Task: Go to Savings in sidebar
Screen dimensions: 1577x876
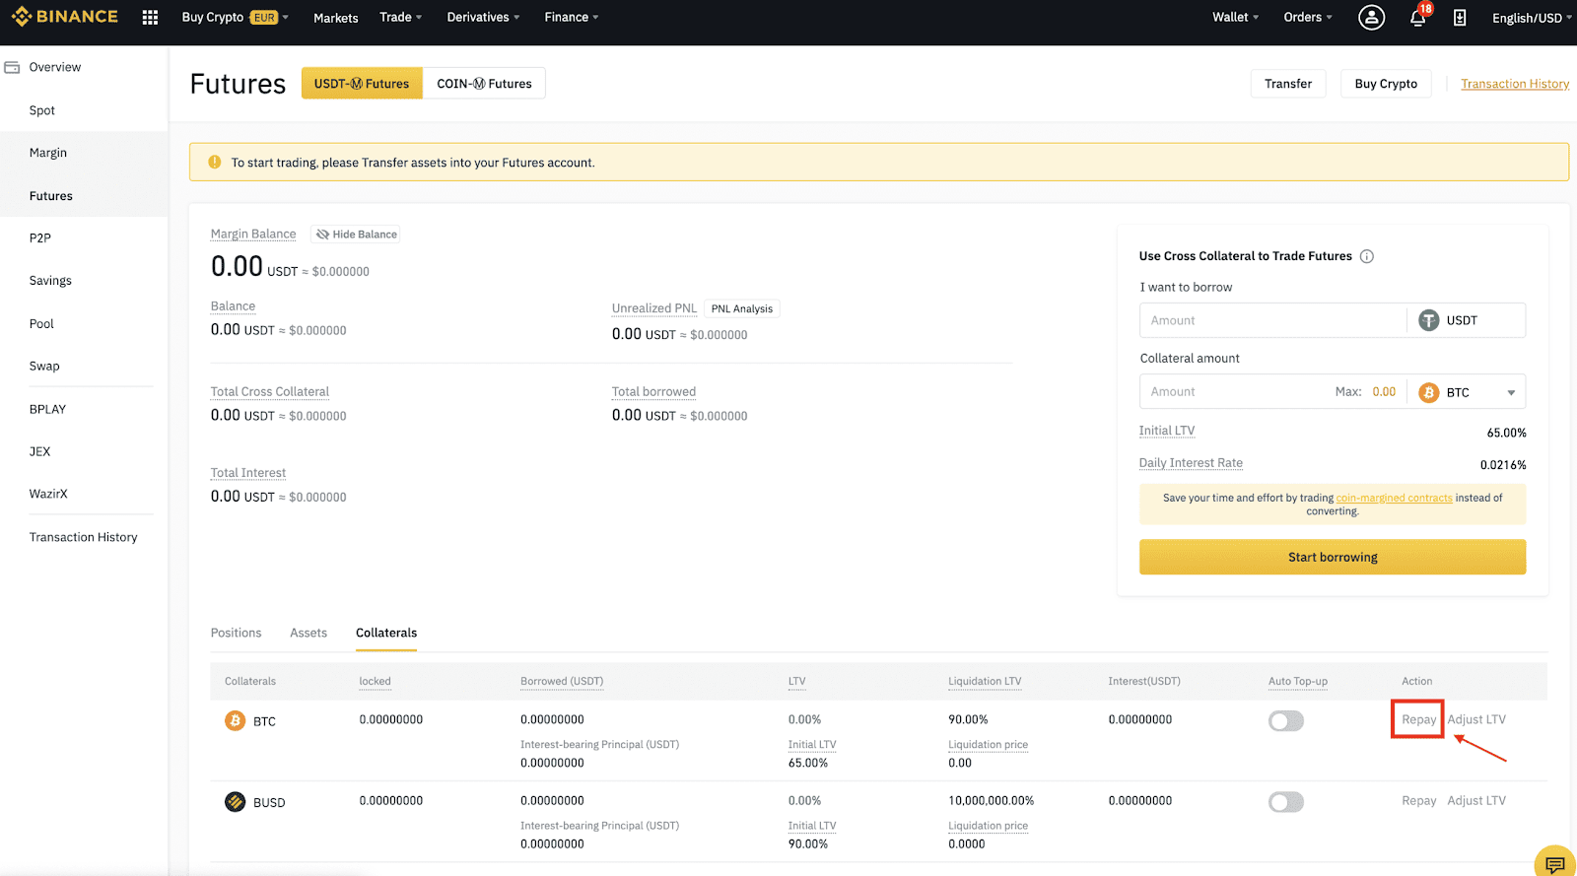Action: [50, 281]
